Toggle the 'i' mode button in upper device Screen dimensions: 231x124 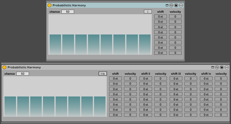pos(148,12)
